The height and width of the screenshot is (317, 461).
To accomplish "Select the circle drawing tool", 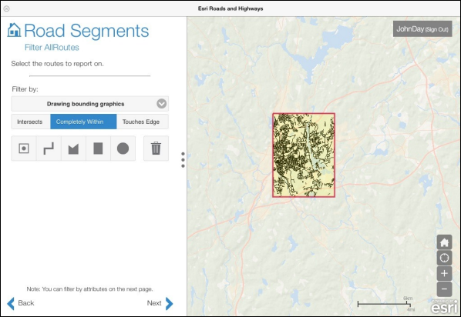I will click(123, 148).
